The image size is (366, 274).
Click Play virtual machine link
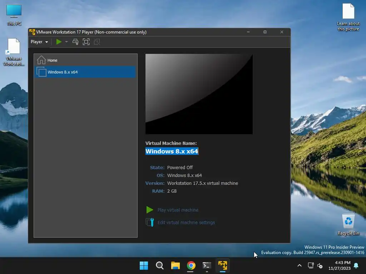pos(178,210)
